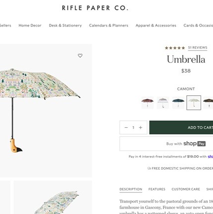The height and width of the screenshot is (214, 213).
Task: Open the folded umbrella product thumbnail
Action: (53, 198)
